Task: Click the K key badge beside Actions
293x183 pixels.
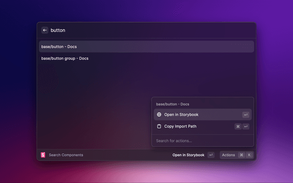Action: point(249,155)
